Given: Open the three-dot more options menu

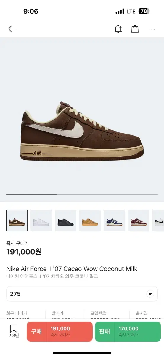Looking at the screenshot, I should click(152, 29).
